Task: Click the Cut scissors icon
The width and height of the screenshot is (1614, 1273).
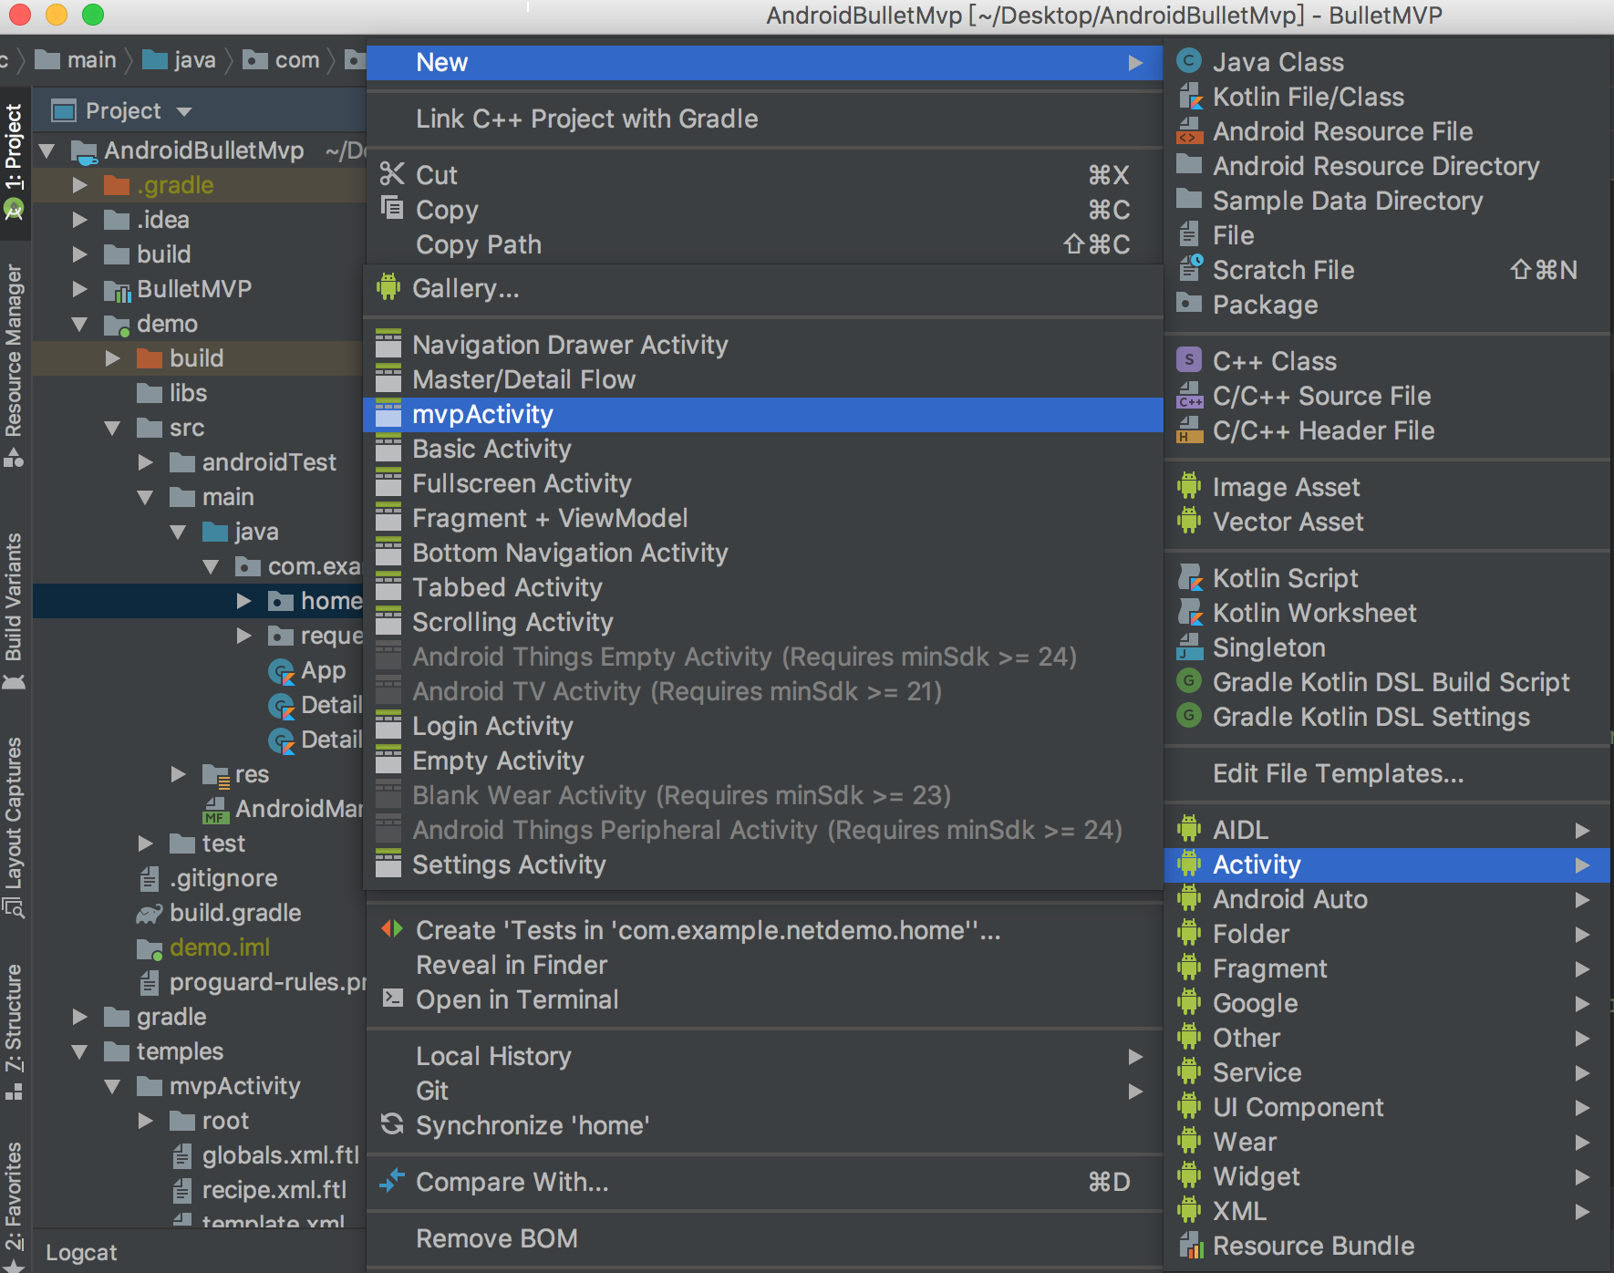Action: [392, 174]
